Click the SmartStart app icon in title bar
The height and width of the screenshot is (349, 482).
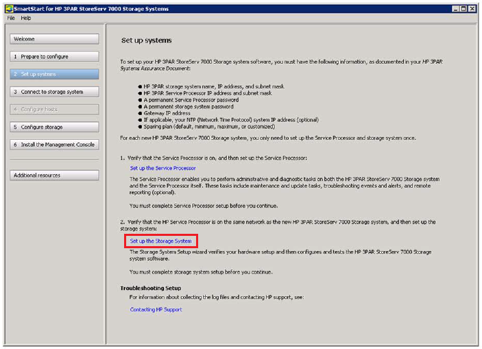pyautogui.click(x=8, y=8)
